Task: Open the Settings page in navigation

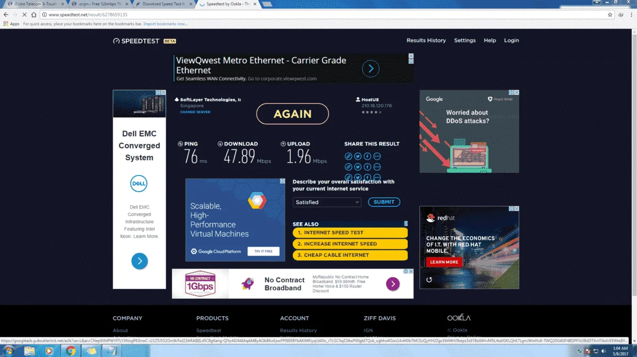Action: (x=465, y=40)
